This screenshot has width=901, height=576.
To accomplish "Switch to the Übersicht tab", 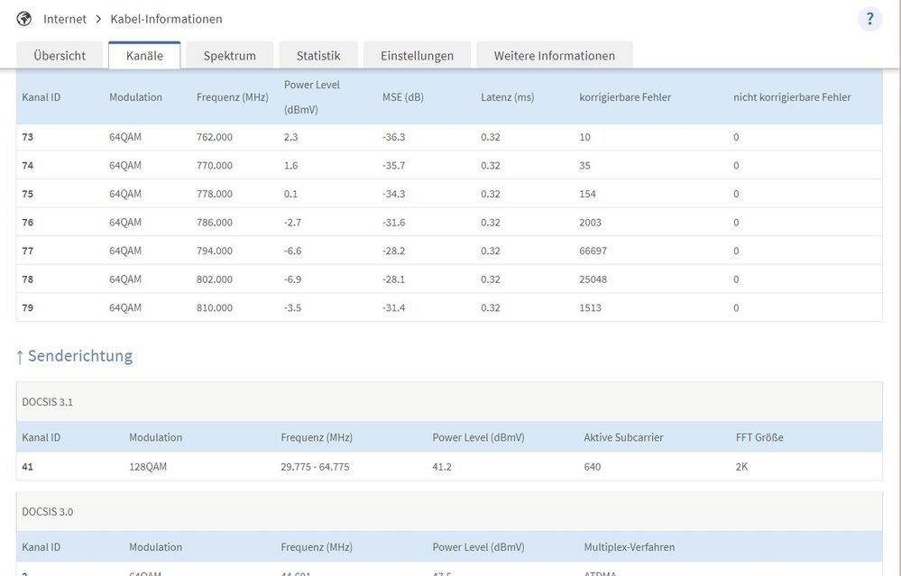I will [x=60, y=55].
